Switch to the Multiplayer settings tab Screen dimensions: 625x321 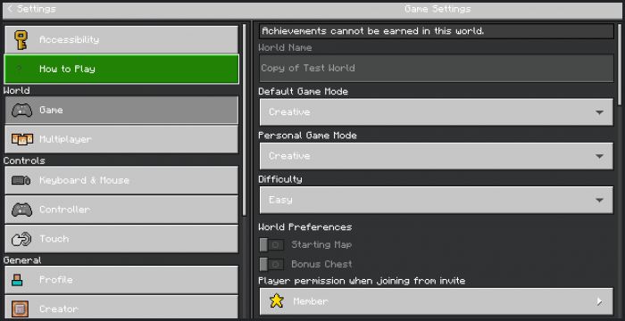[121, 139]
